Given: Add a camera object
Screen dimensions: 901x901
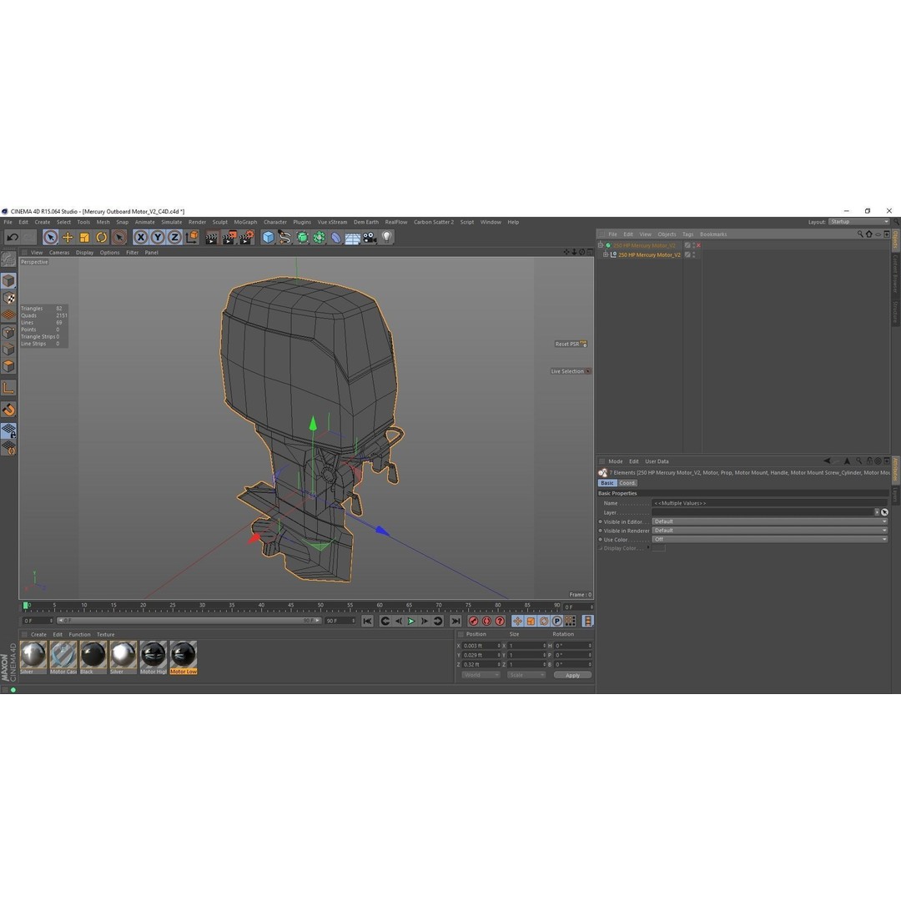Looking at the screenshot, I should click(x=370, y=237).
